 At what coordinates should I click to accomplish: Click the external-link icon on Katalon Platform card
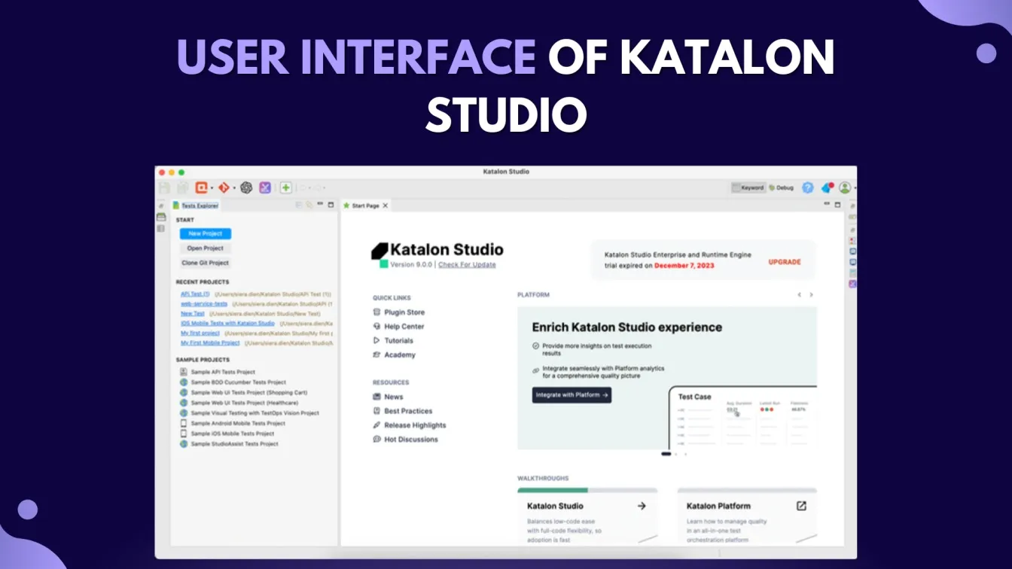click(x=801, y=506)
